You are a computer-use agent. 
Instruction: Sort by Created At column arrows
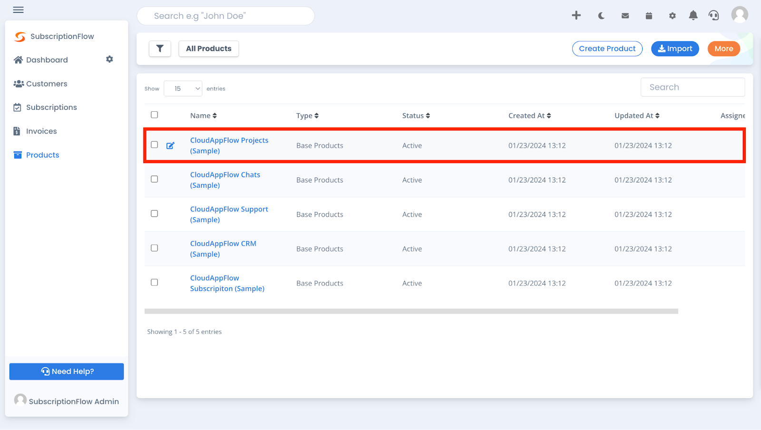point(548,115)
